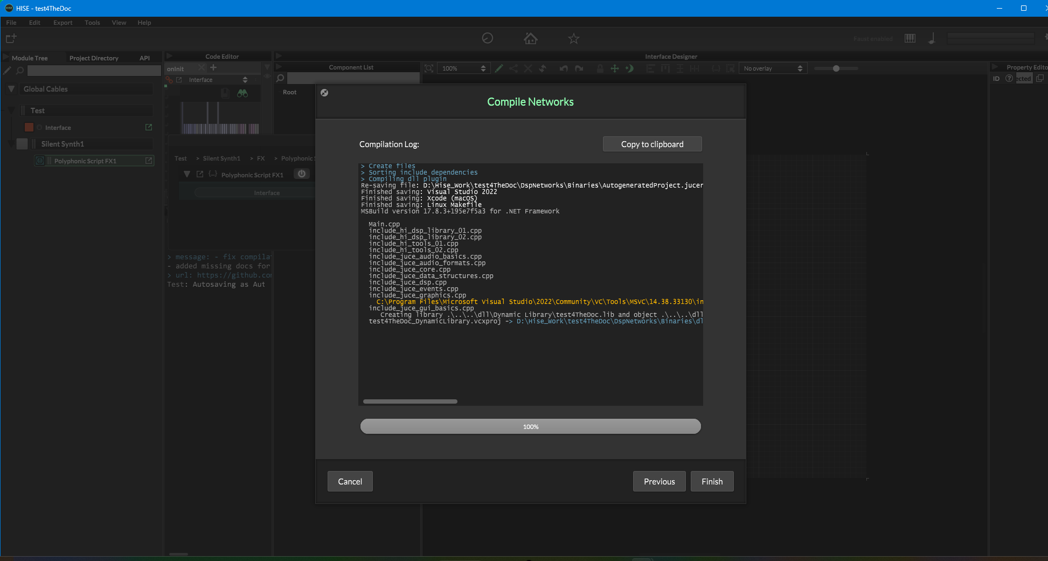Image resolution: width=1048 pixels, height=561 pixels.
Task: Toggle the Component List fold arrow
Action: tap(279, 67)
